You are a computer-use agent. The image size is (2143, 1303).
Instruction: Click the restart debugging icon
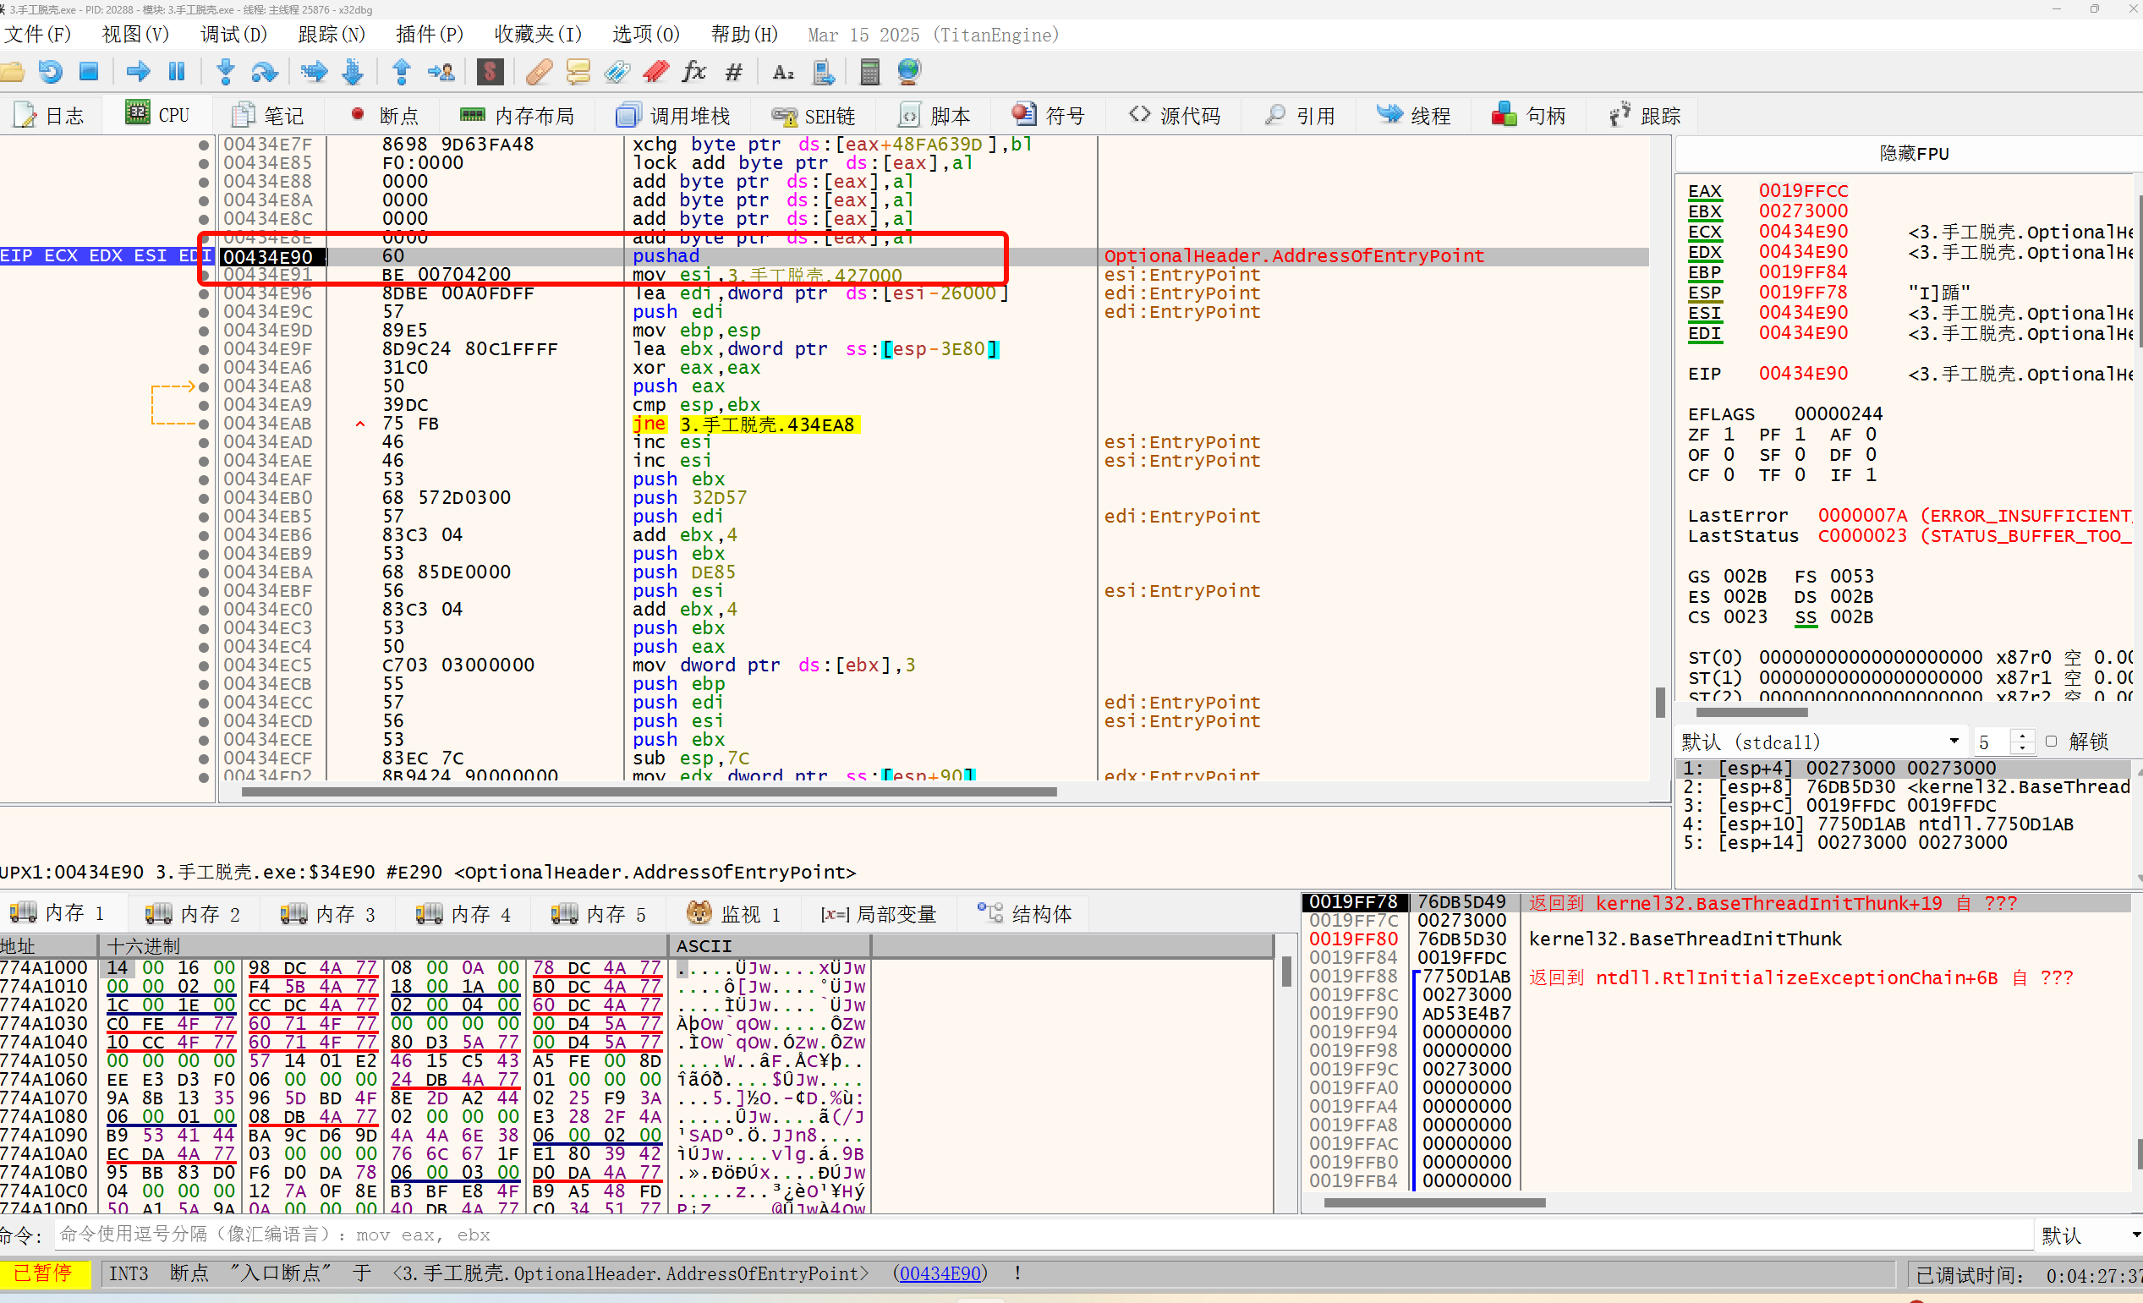[x=51, y=71]
